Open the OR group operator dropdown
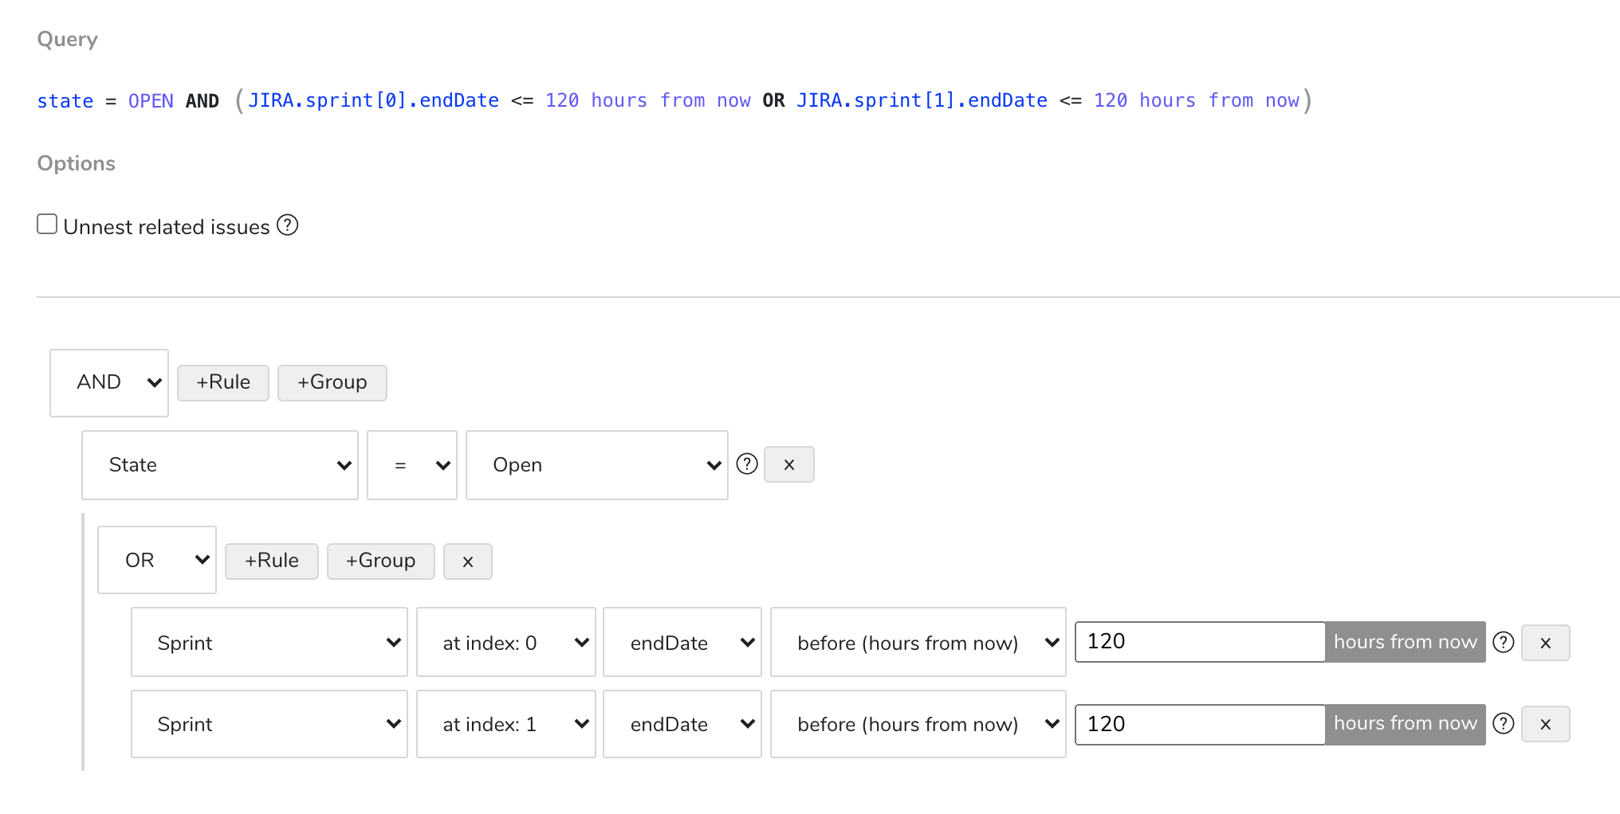Image resolution: width=1620 pixels, height=814 pixels. click(157, 560)
